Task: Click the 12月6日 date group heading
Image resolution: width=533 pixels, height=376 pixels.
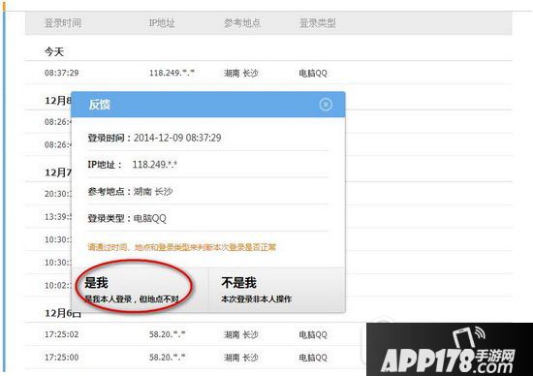Action: click(x=63, y=313)
